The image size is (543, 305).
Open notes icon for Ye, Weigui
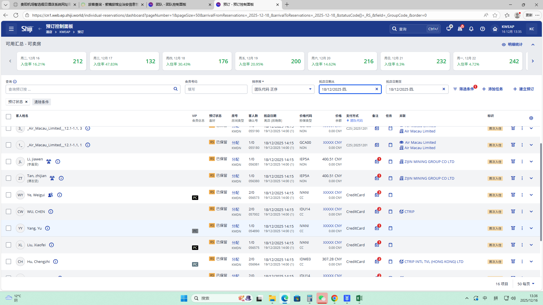point(377,195)
